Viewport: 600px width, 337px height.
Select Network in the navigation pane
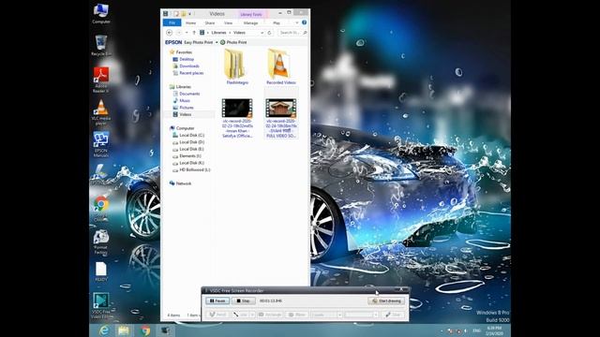[184, 183]
